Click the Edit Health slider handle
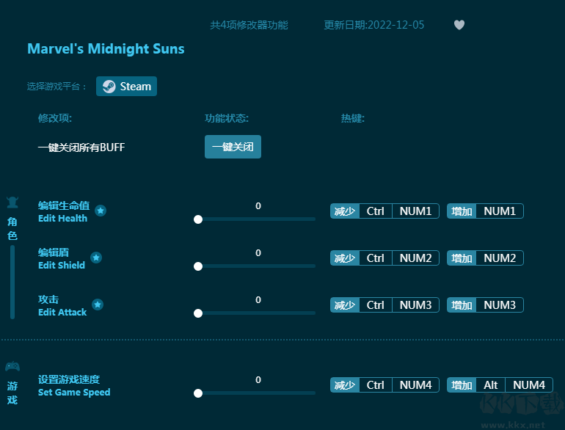The height and width of the screenshot is (430, 565). click(198, 219)
